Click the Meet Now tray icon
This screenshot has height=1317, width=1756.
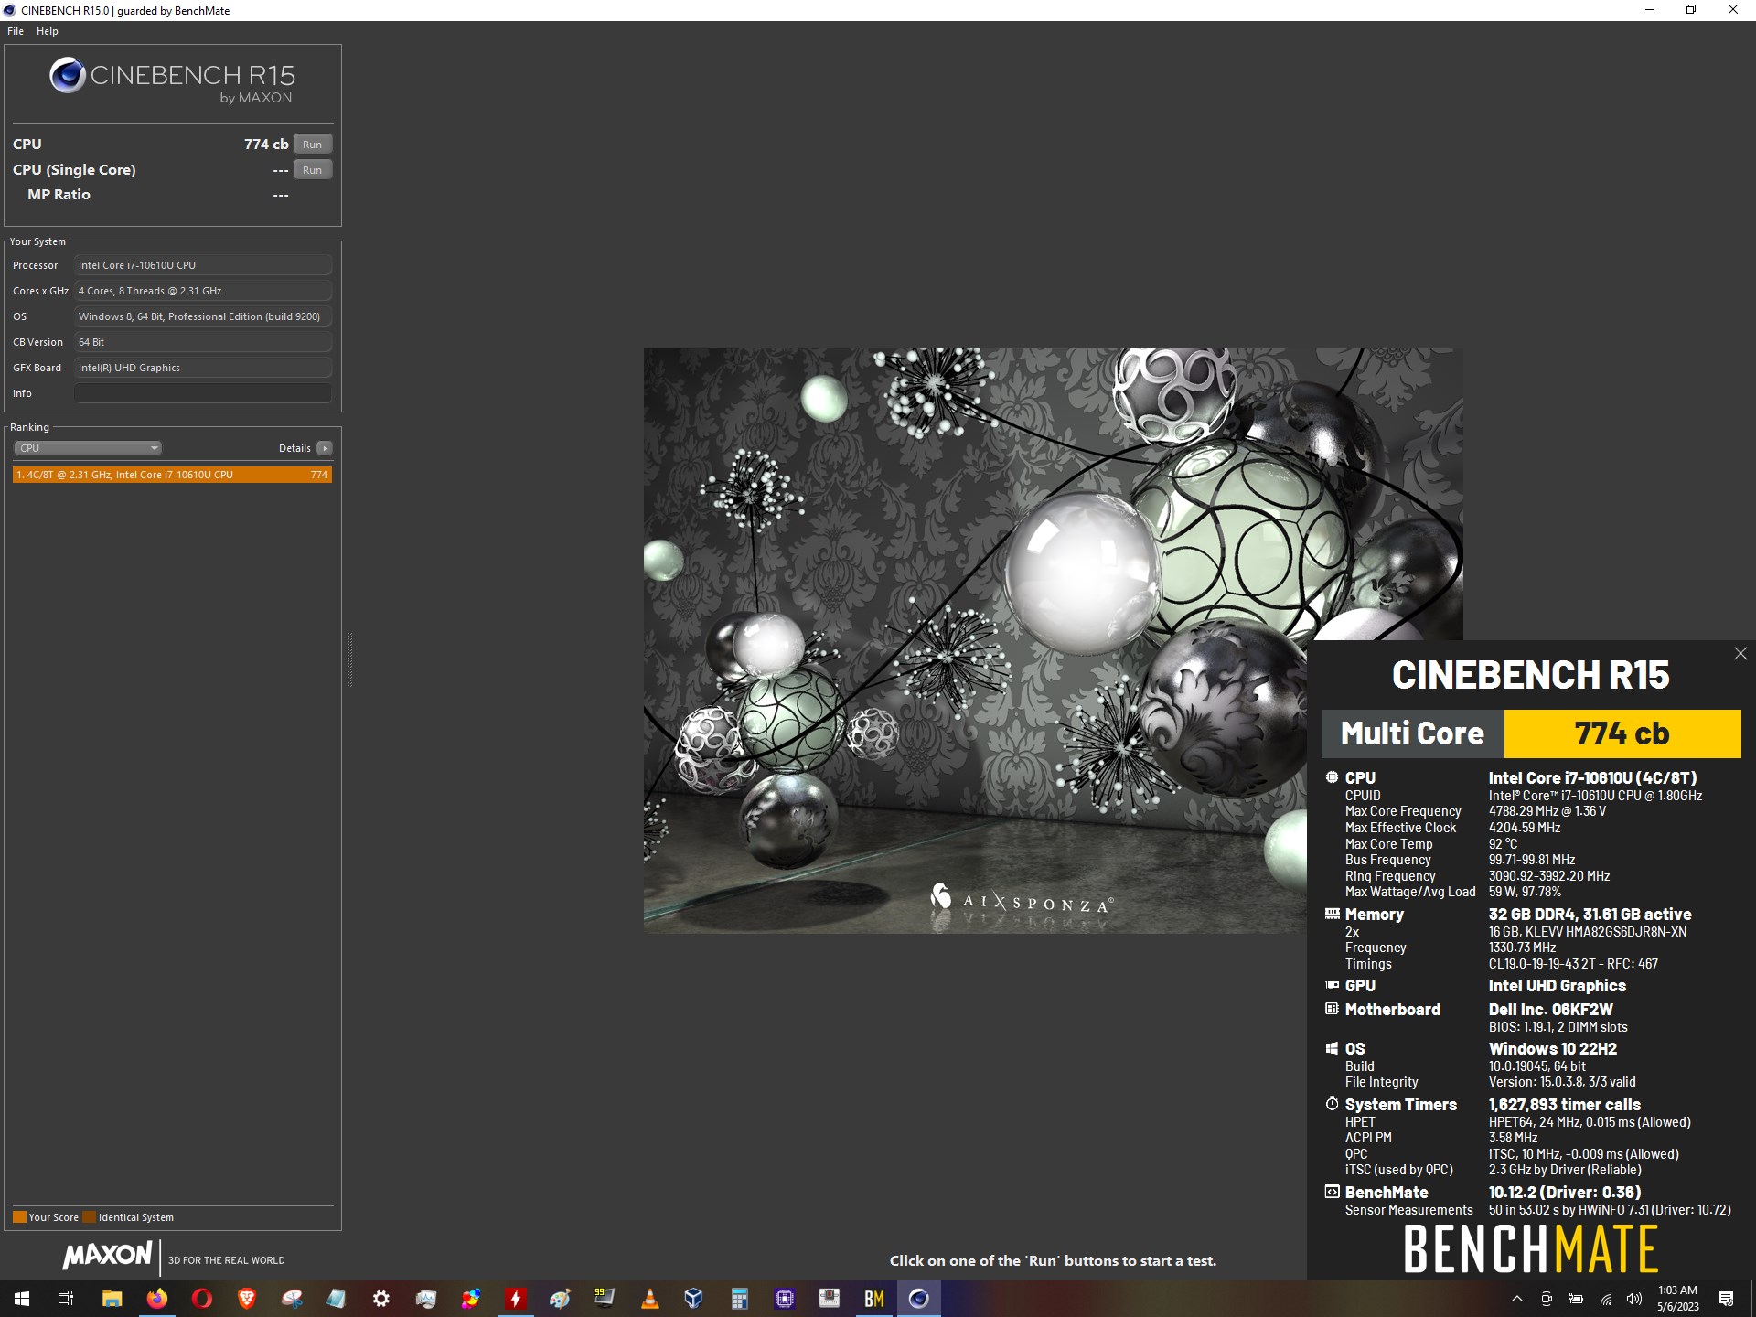point(1547,1299)
